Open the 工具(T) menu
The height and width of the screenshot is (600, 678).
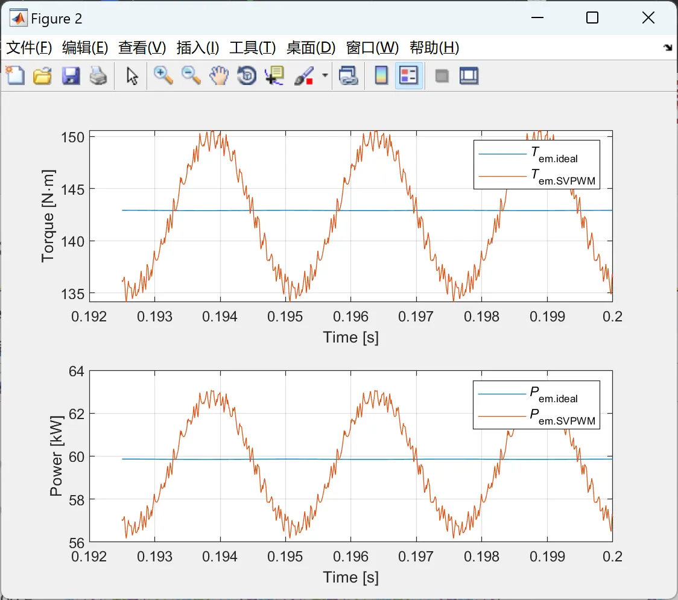pos(253,48)
